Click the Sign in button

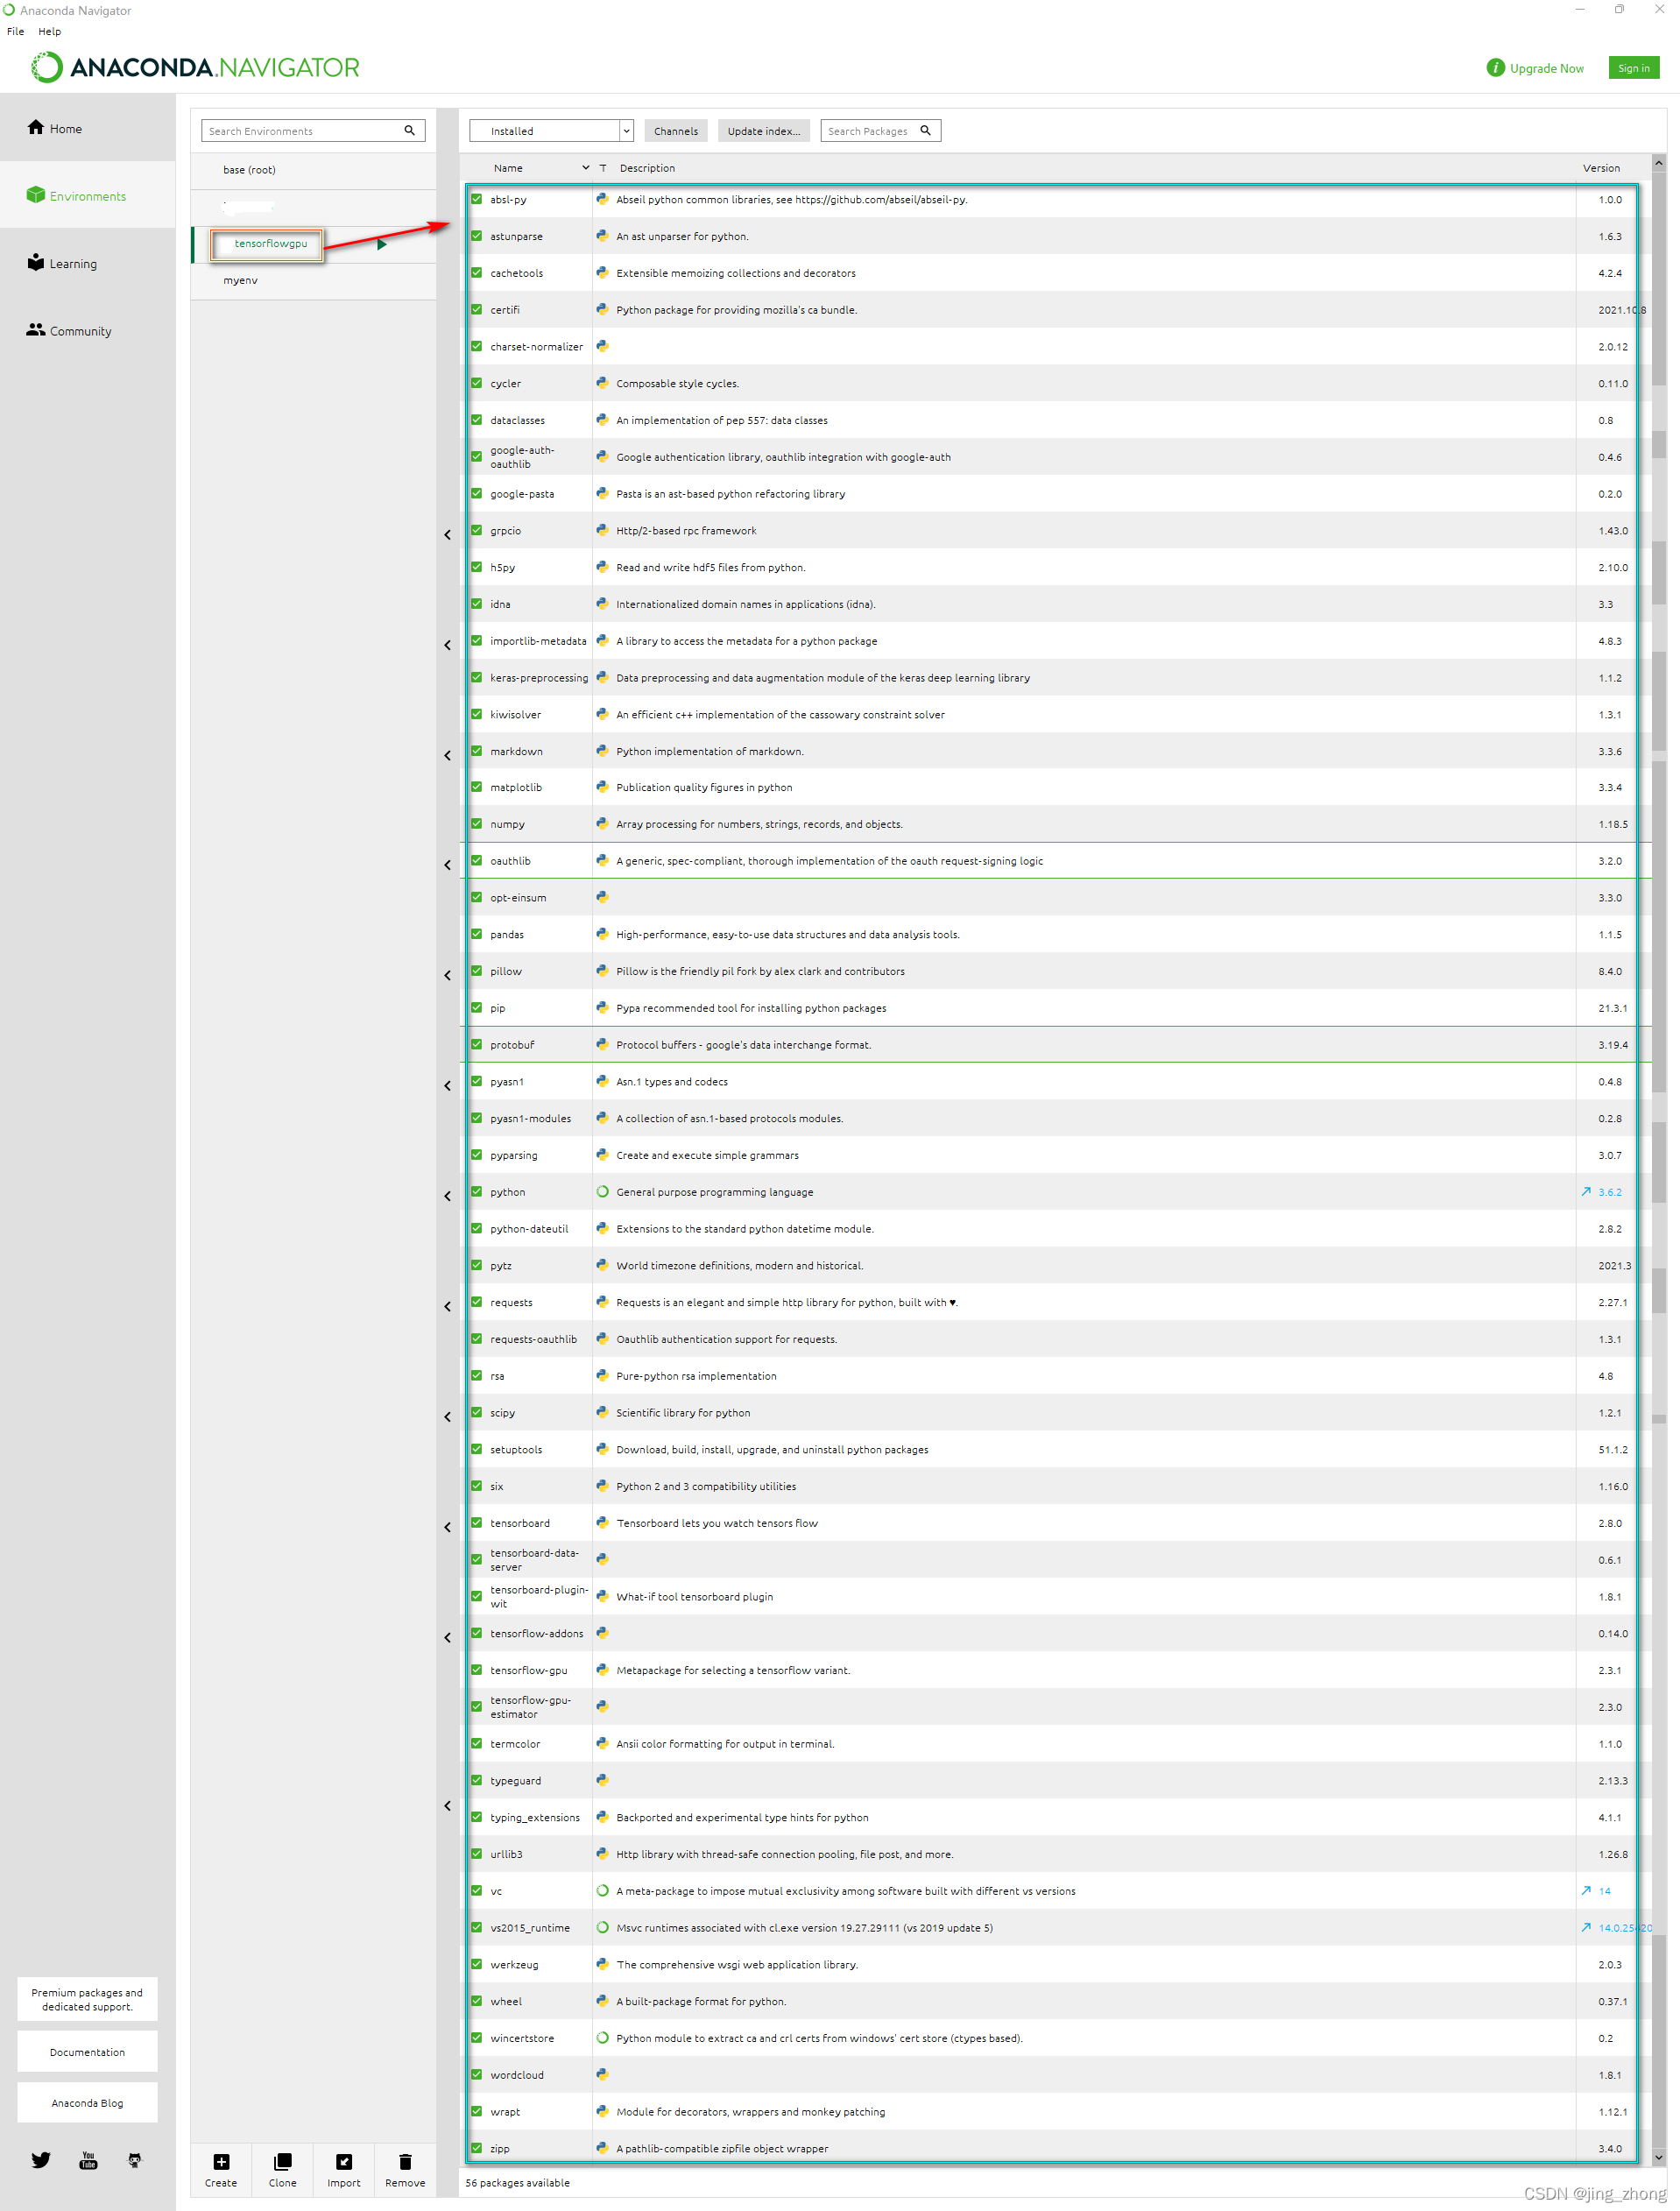(1633, 67)
